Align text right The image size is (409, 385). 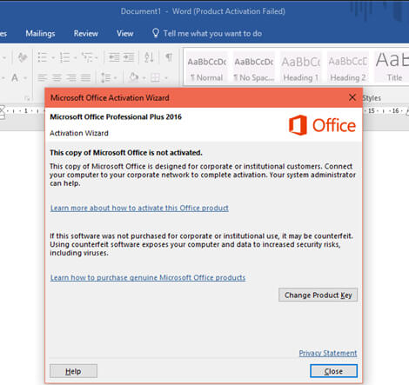coord(71,77)
